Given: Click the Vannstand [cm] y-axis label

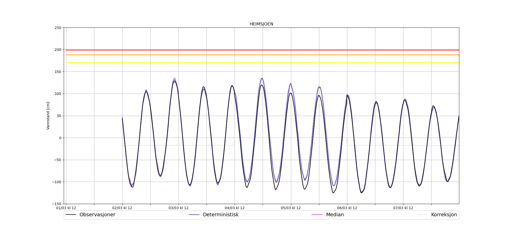Looking at the screenshot, I should coord(48,116).
